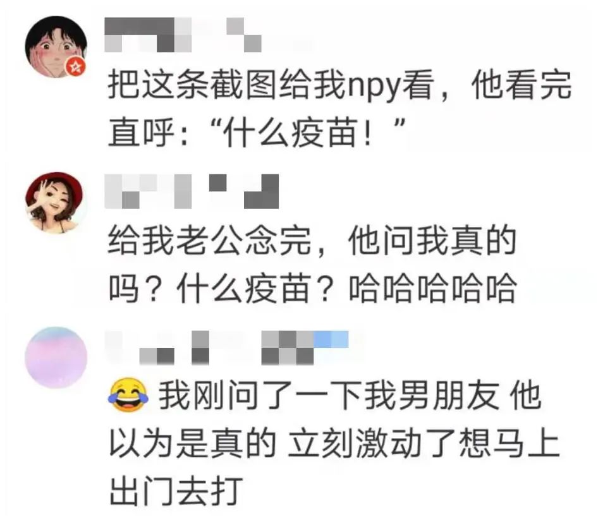Click 什么疫苗？ in the second comment

tap(255, 289)
